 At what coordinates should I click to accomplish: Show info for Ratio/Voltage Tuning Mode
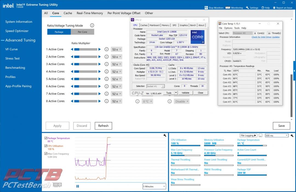(x=92, y=25)
